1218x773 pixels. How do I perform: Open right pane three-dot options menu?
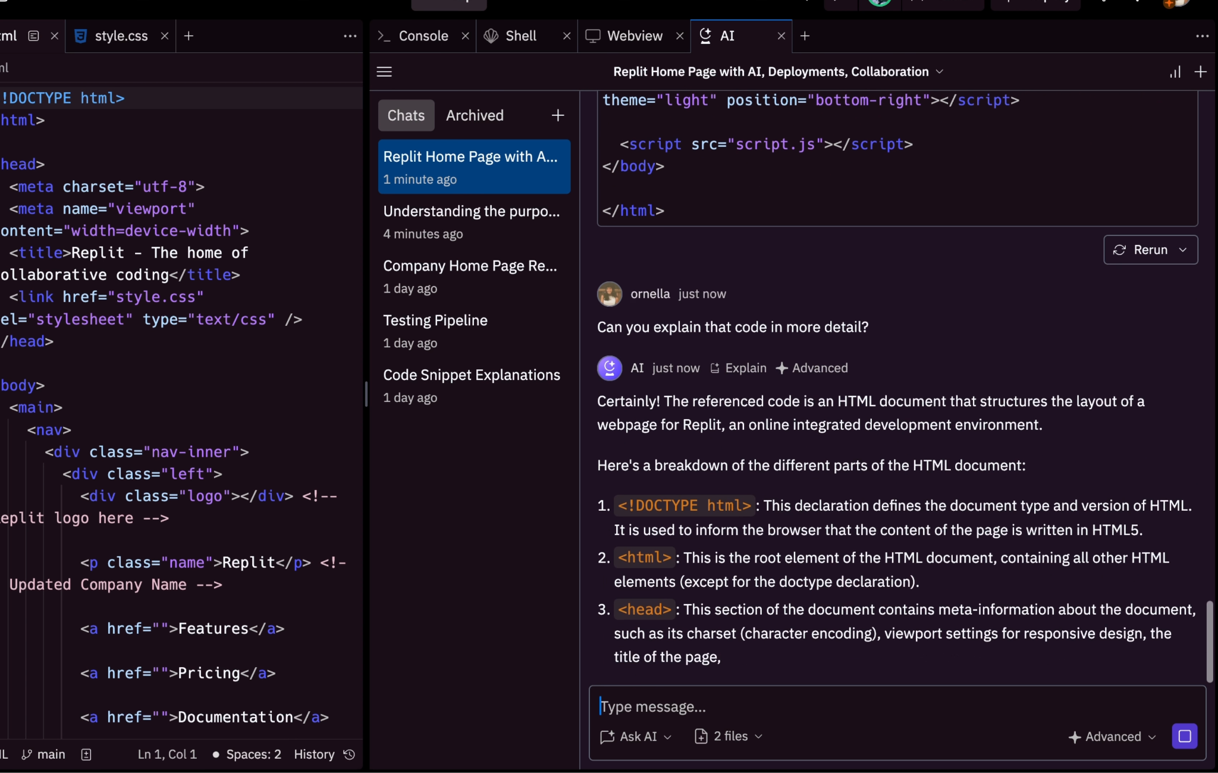tap(1202, 36)
